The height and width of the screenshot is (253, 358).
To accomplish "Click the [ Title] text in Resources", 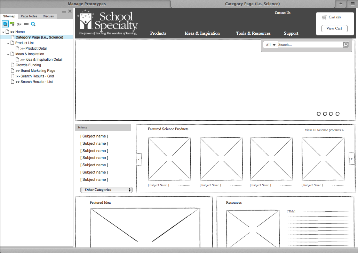I will (x=291, y=211).
